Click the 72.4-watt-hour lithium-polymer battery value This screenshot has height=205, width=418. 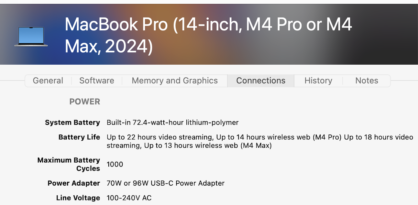(172, 123)
